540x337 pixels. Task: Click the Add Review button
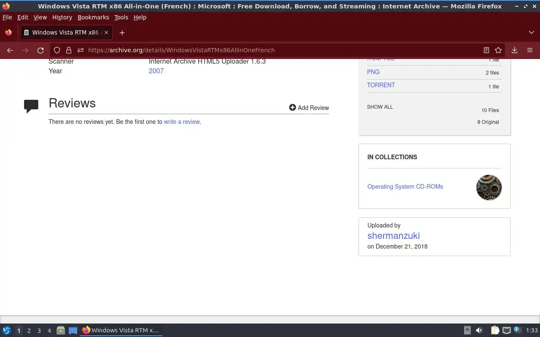point(309,108)
